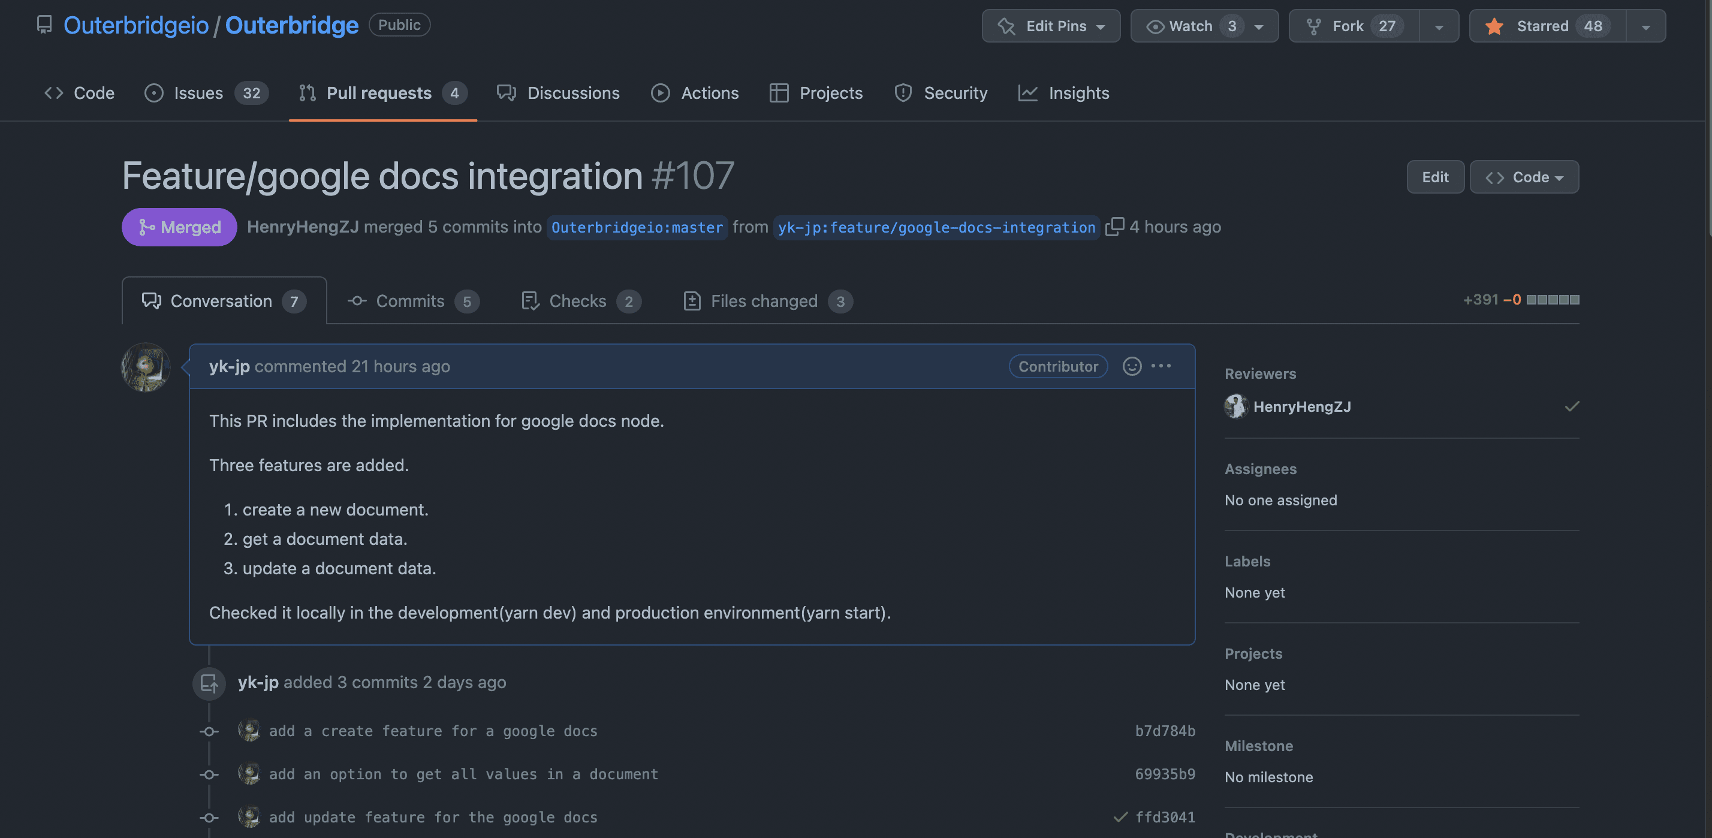Open commit 'add an option to get all values'
Viewport: 1712px width, 838px height.
(x=463, y=774)
